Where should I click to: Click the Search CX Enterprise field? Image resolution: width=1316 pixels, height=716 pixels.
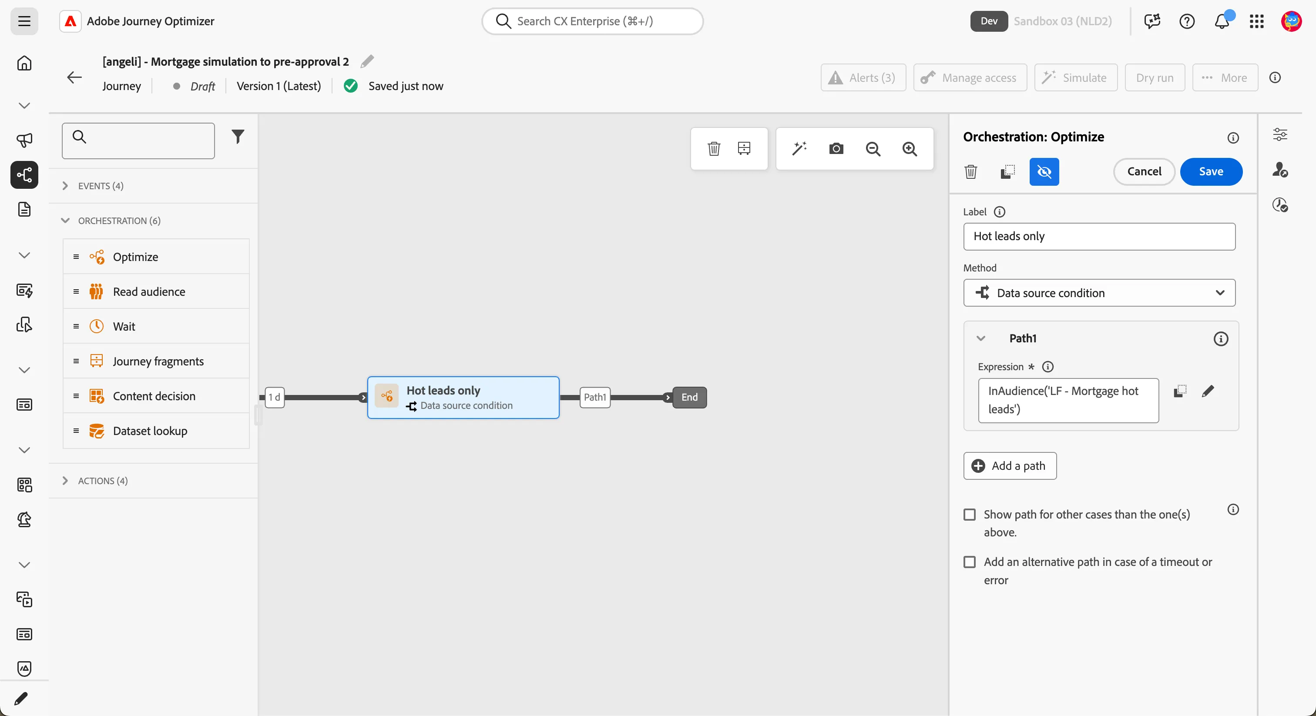tap(592, 21)
